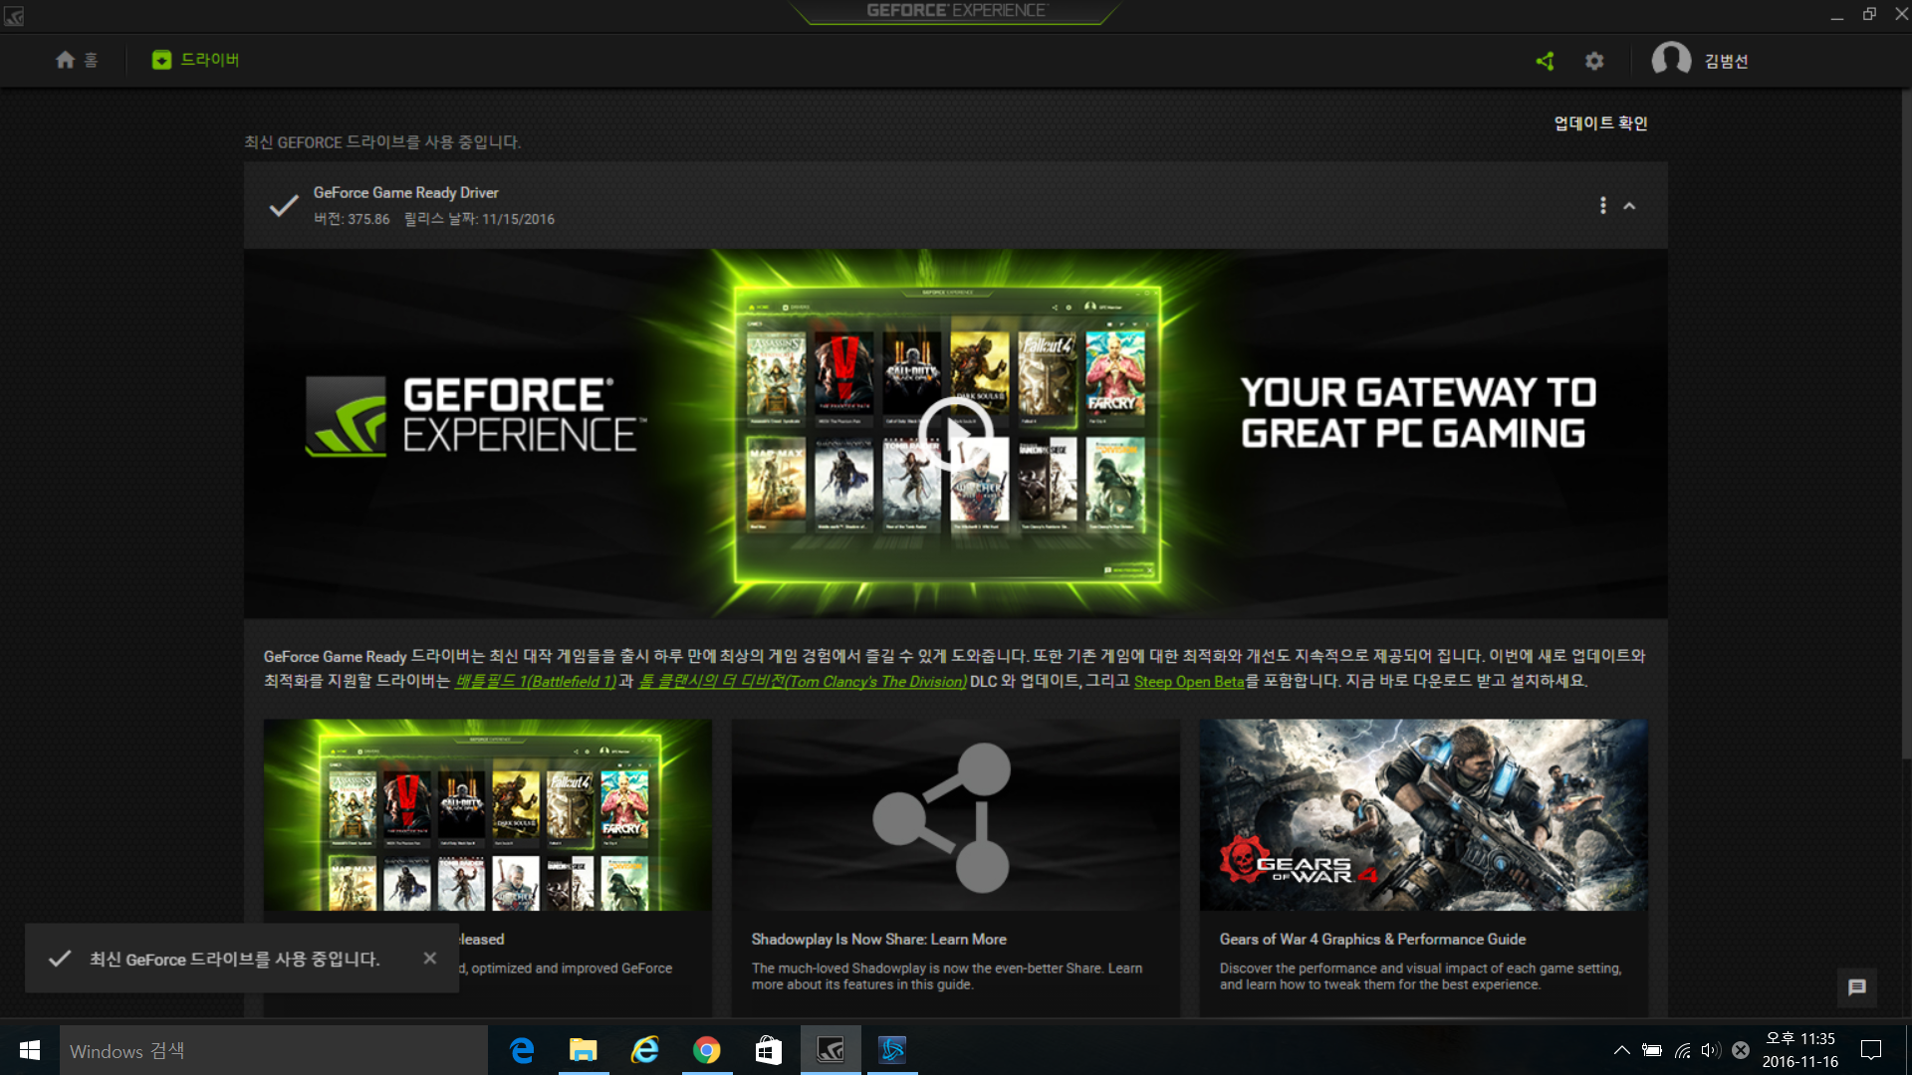
Task: Open the Windows Start menu
Action: tap(29, 1050)
